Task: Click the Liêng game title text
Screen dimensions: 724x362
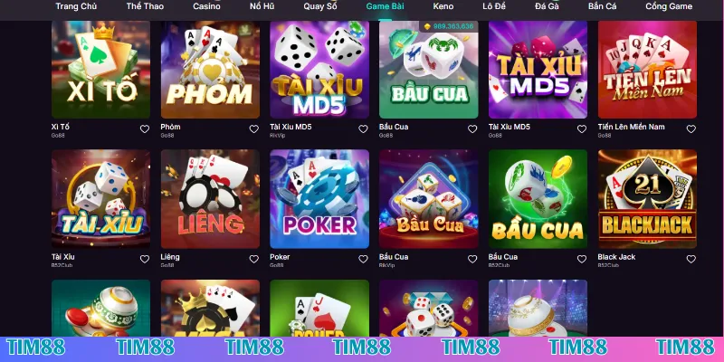Action: coord(170,257)
